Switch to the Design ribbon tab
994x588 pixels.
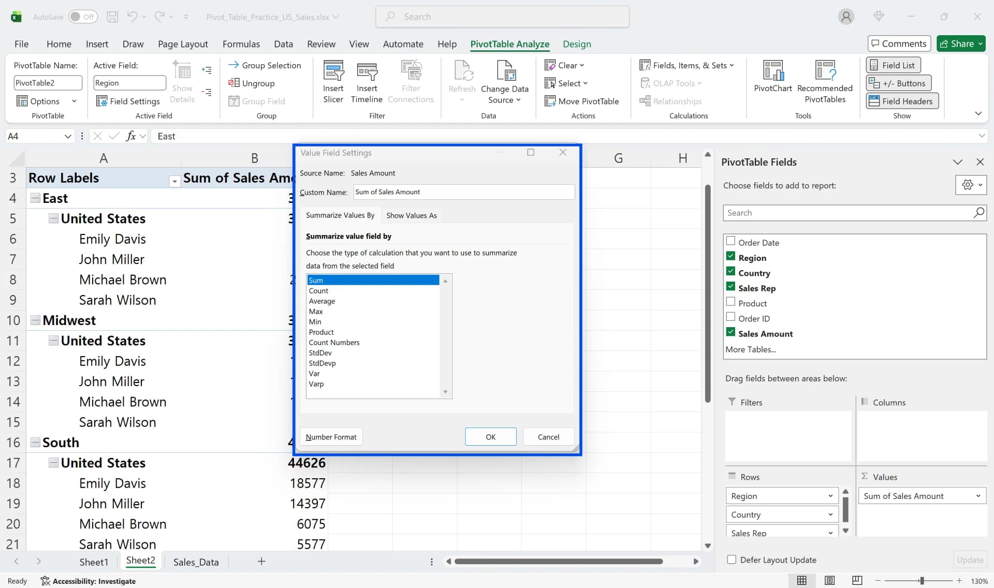pyautogui.click(x=577, y=44)
